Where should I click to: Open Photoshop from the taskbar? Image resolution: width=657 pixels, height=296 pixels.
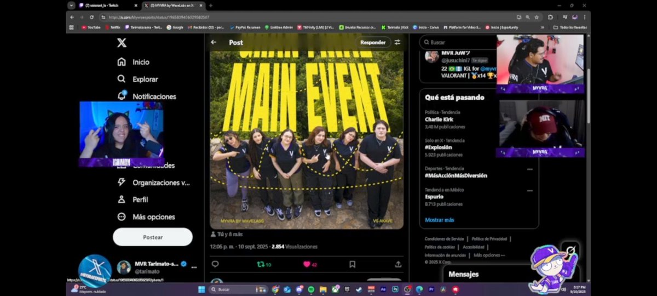(x=395, y=289)
